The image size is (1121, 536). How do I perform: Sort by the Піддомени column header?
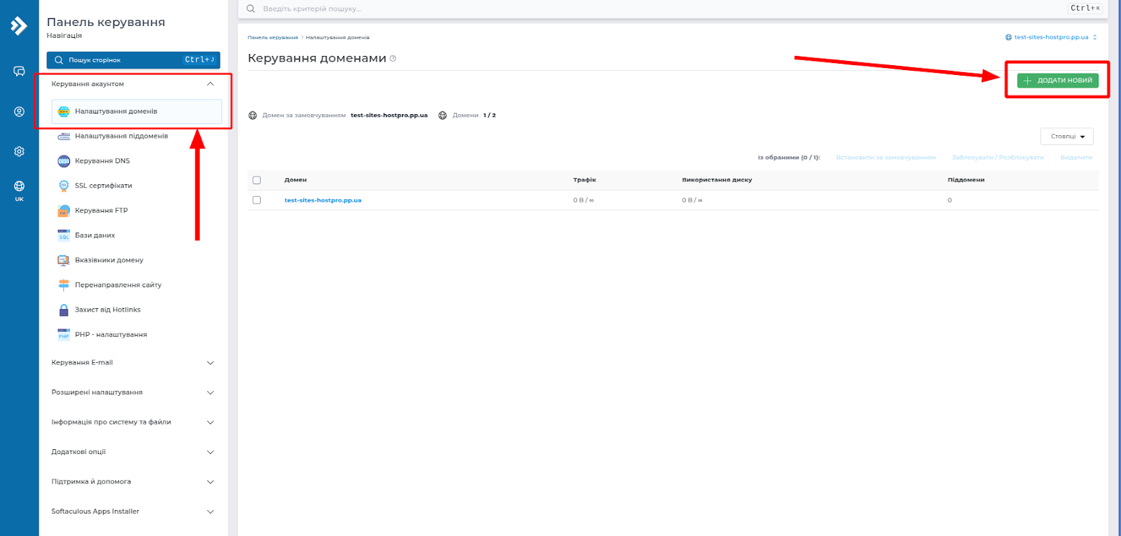click(966, 180)
